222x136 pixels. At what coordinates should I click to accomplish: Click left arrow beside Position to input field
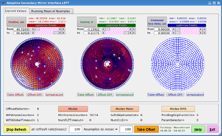click(33, 33)
